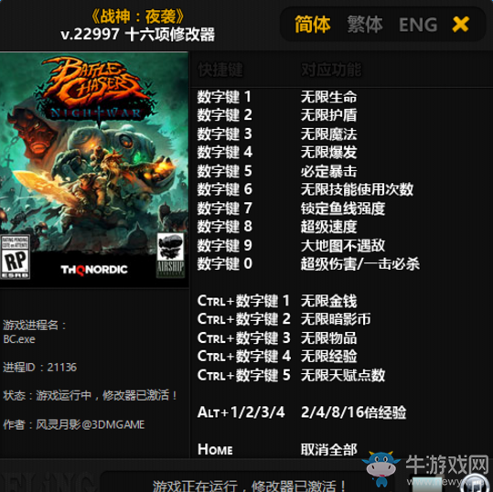493x492 pixels.
Task: Select the 2/4/8/16倍经验 multiplier entry
Action: coord(353,412)
